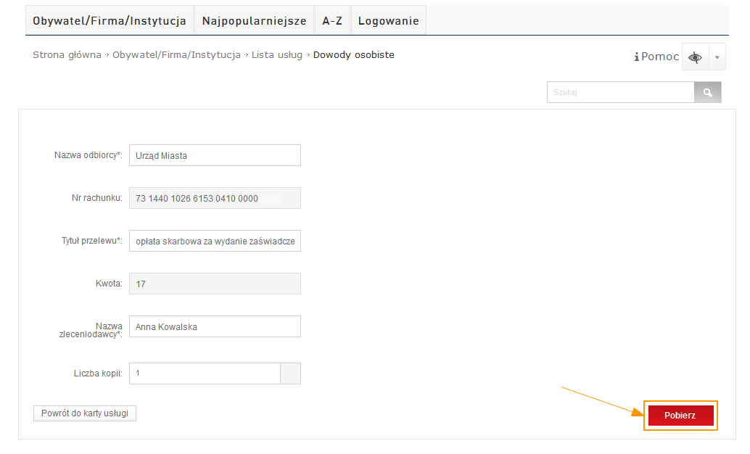Open Lista usług breadcrumb link
The image size is (750, 454).
277,55
